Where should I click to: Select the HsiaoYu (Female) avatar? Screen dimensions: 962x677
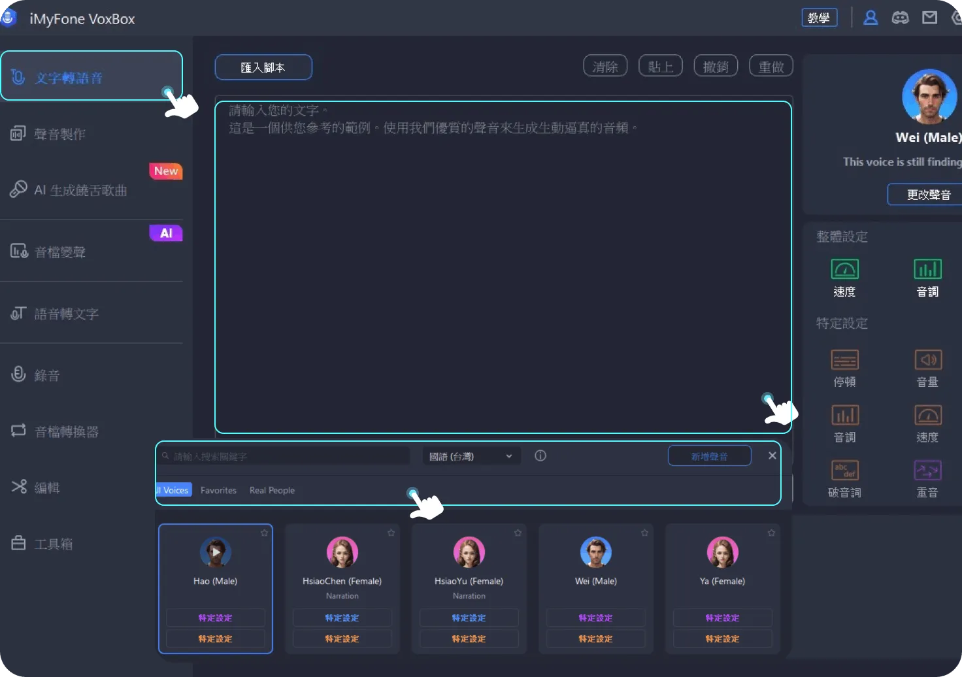click(x=469, y=552)
